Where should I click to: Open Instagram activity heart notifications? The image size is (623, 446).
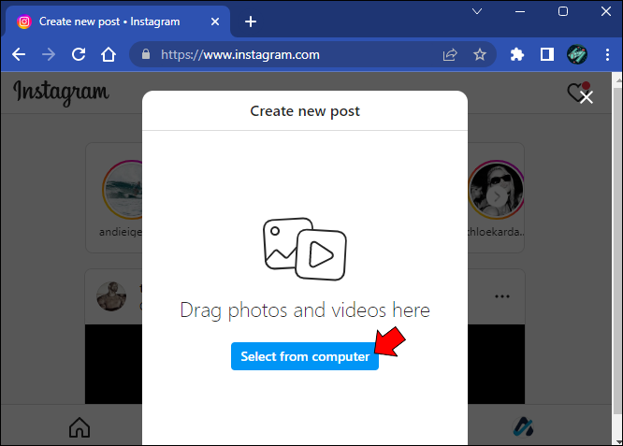click(575, 93)
